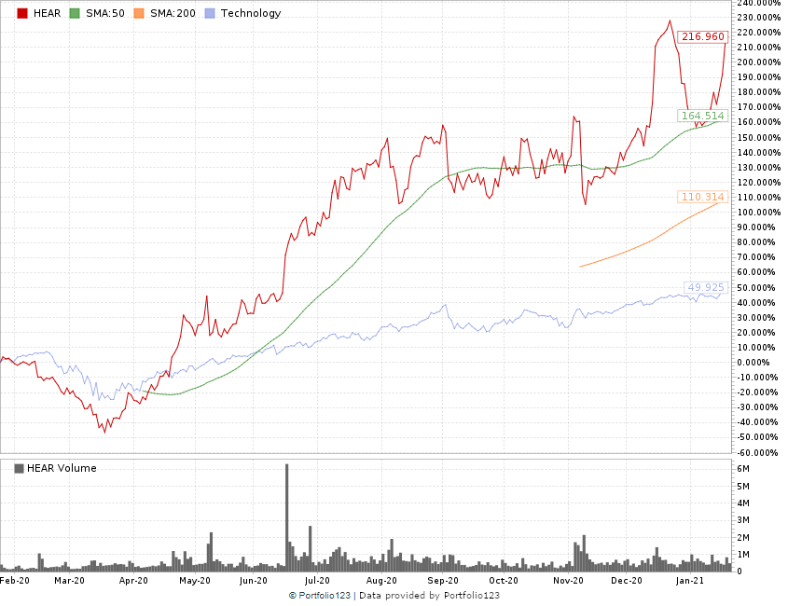Click the 164.514 SMA 50 value tag

tap(702, 116)
